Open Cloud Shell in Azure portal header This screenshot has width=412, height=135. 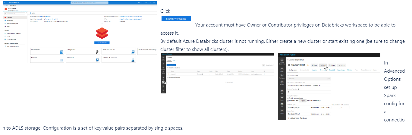[135, 2]
